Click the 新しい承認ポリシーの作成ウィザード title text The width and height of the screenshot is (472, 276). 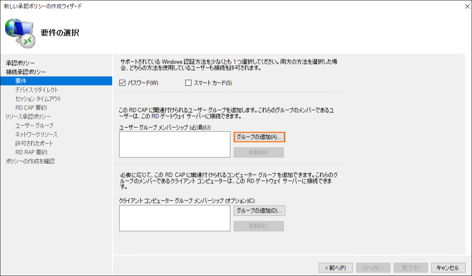tap(42, 6)
